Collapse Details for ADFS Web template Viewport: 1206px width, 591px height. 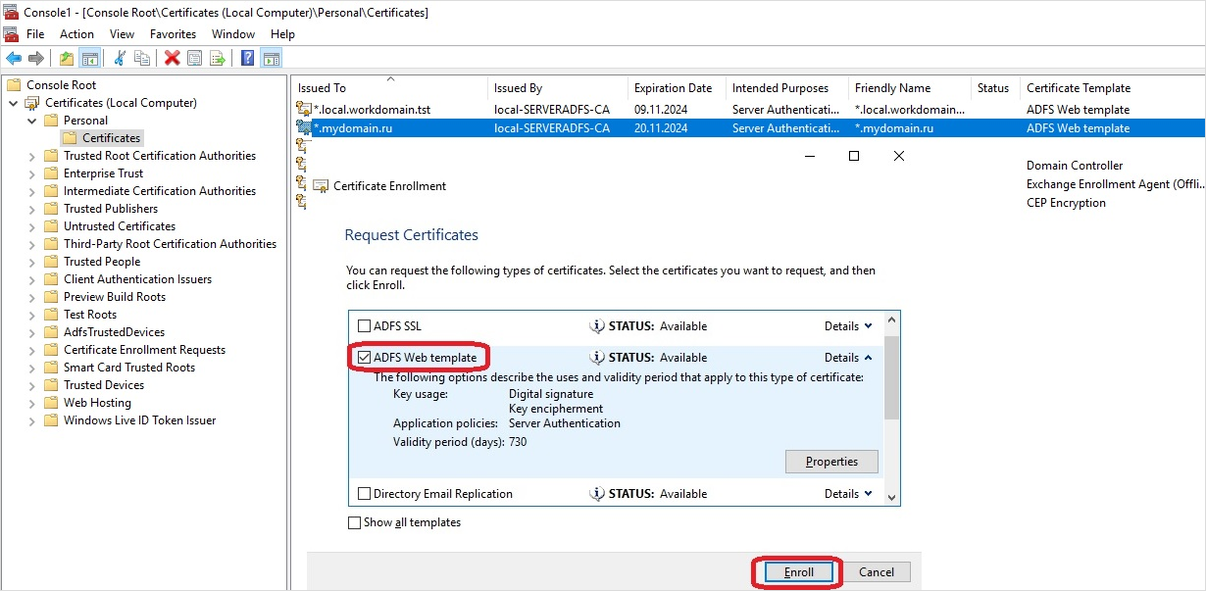(848, 358)
